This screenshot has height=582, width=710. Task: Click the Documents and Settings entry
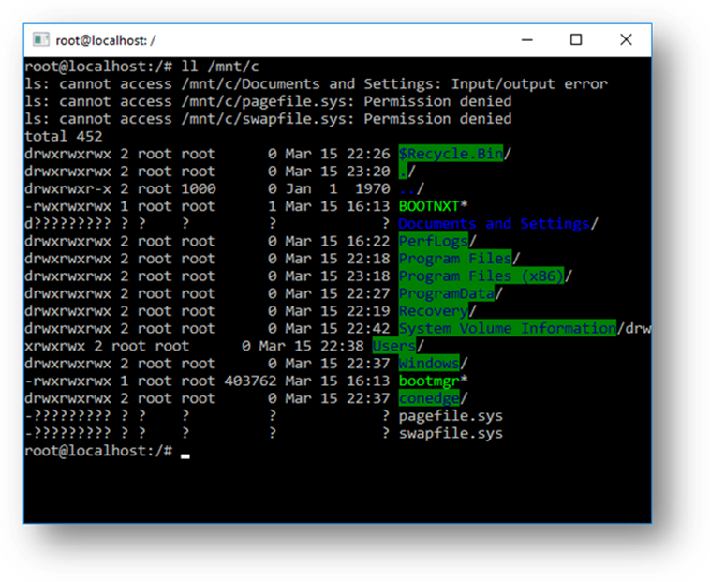point(495,224)
